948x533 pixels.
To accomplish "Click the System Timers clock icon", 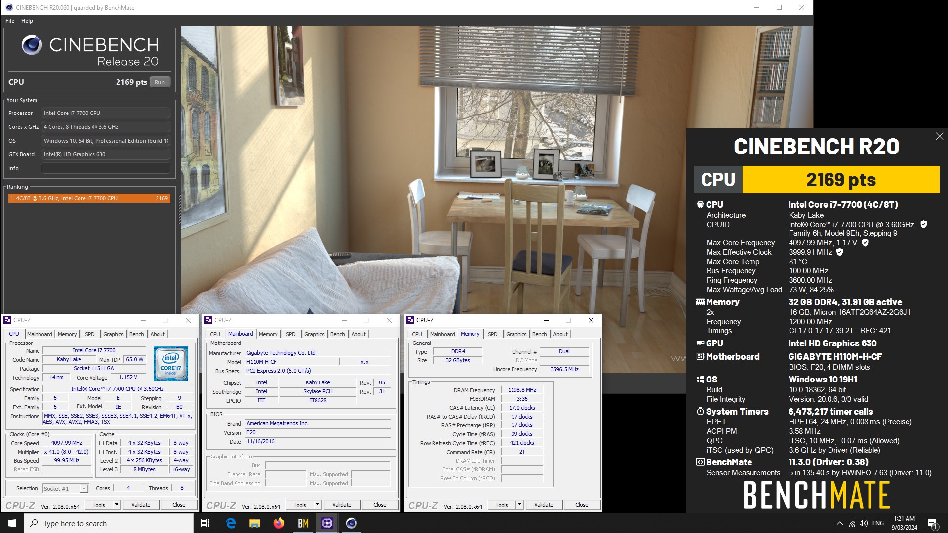I will pos(700,411).
